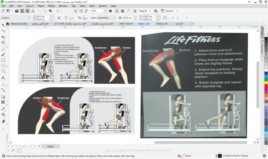Click the Import icon
The image size is (268, 159).
[x=75, y=11]
